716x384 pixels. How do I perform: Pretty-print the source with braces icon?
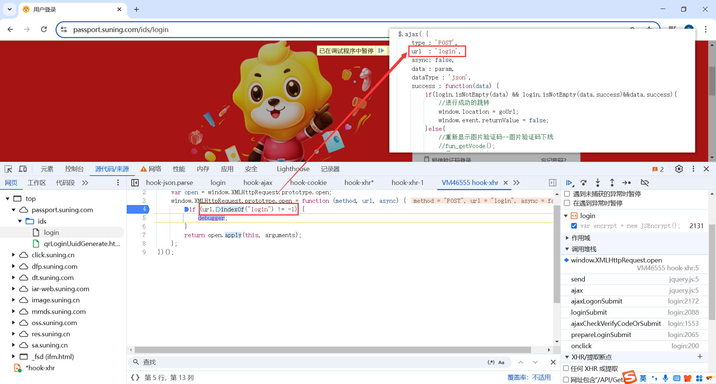point(135,378)
